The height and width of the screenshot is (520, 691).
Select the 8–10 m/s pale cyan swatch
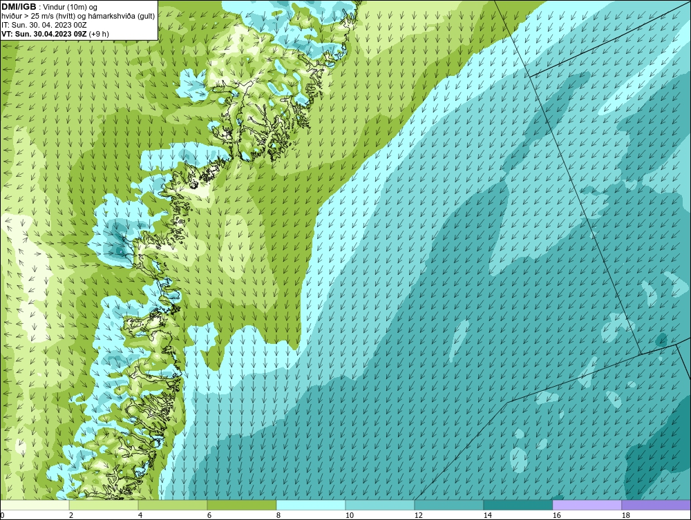coord(311,505)
